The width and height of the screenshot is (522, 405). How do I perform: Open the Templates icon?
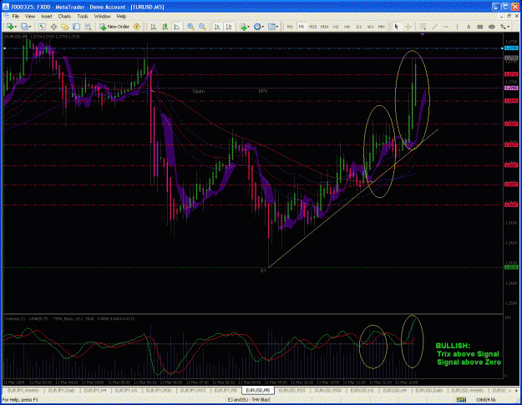pos(271,27)
